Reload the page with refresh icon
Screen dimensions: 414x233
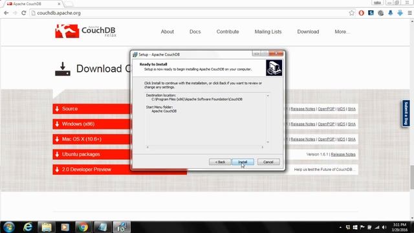23,13
